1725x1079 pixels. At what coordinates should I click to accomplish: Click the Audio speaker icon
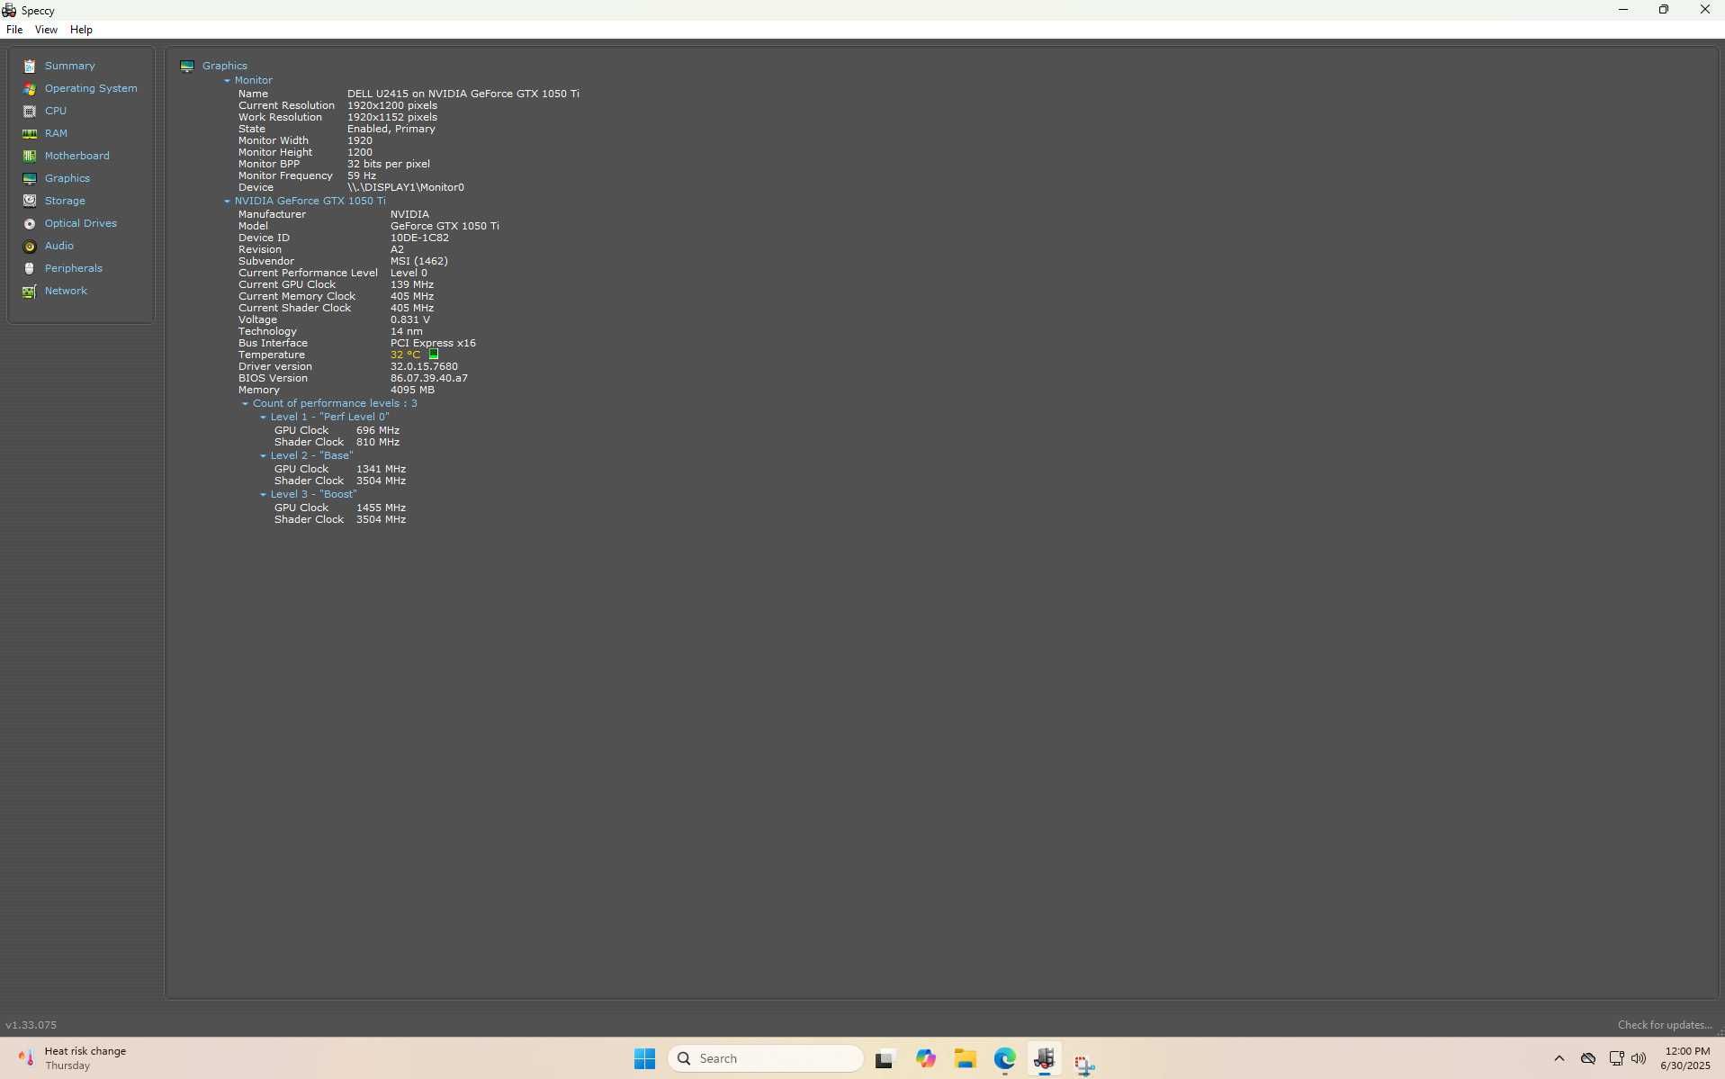click(30, 246)
